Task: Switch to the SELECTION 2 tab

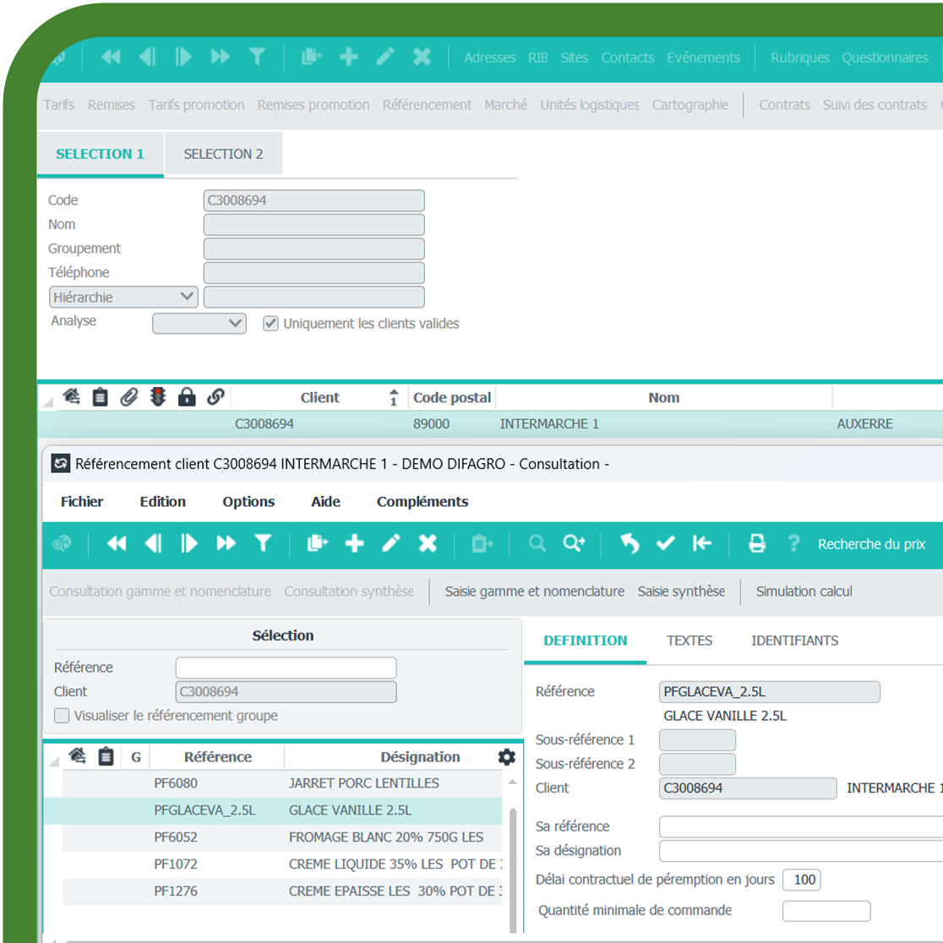Action: (x=223, y=154)
